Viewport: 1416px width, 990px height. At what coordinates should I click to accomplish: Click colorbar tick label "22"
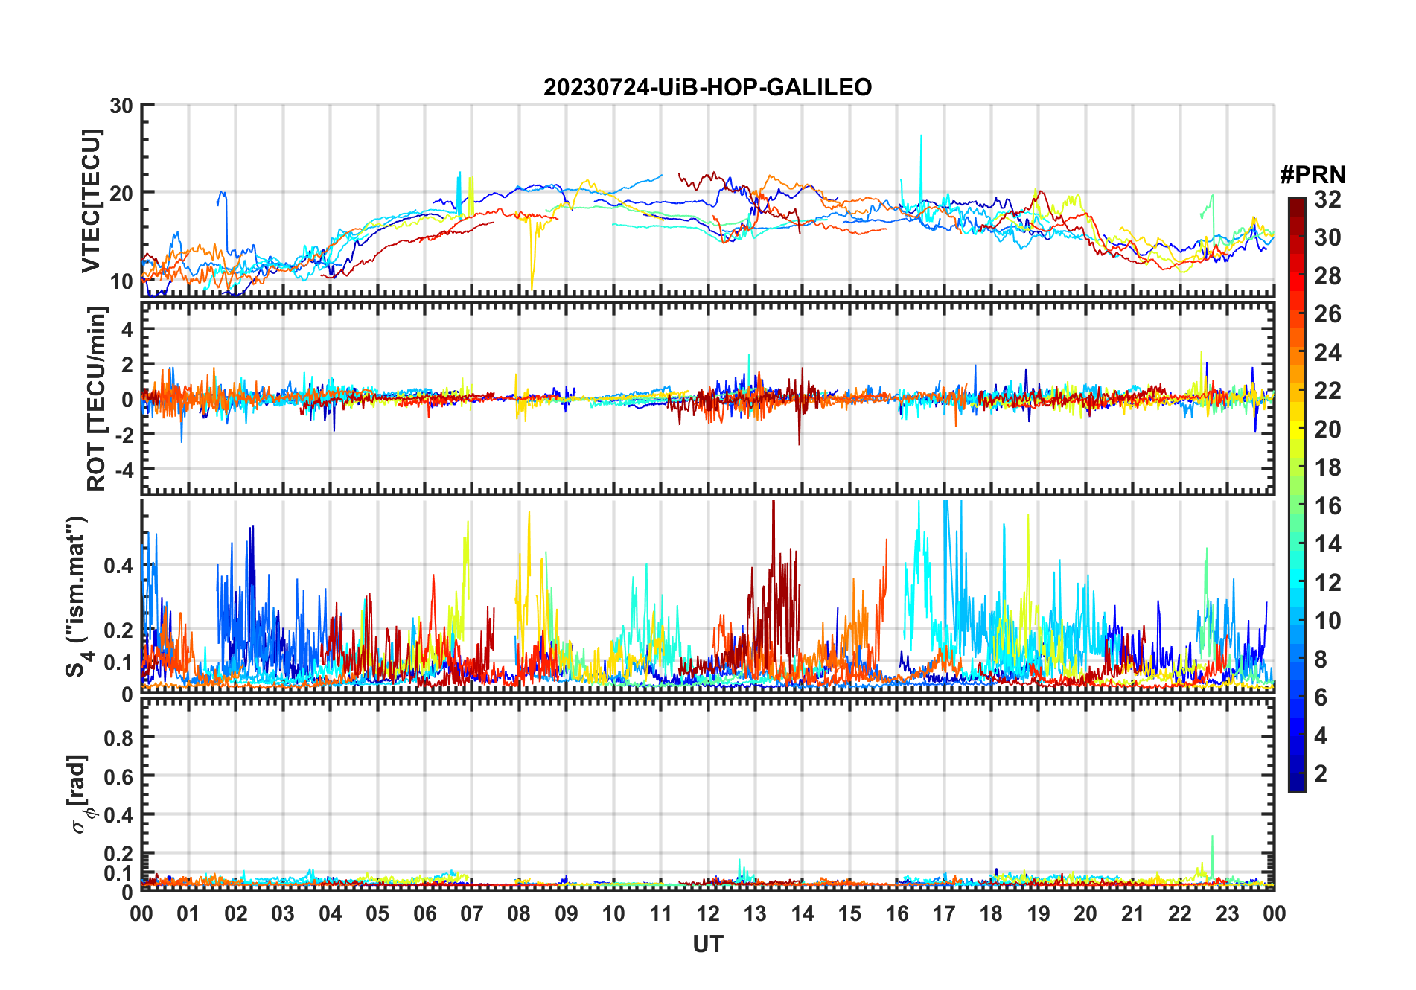(x=1327, y=391)
